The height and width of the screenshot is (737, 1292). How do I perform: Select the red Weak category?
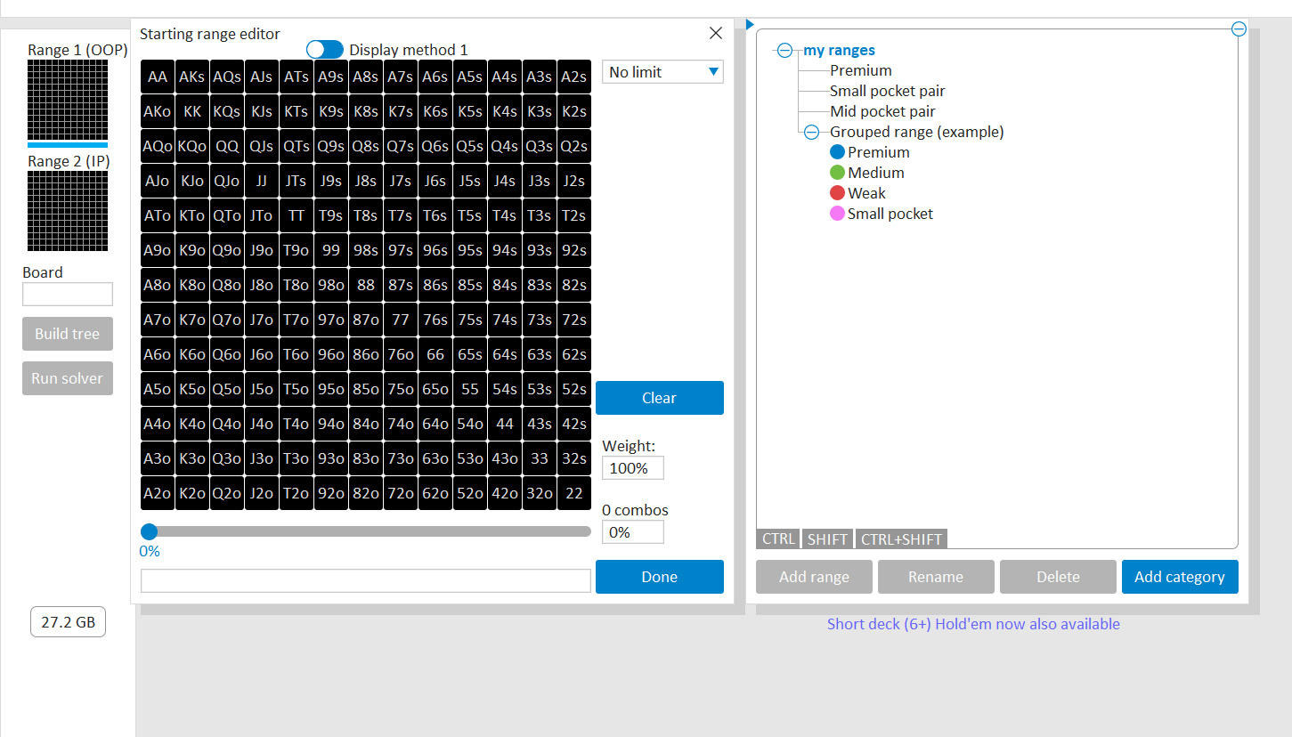865,193
